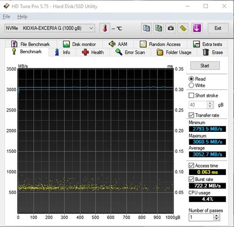
Task: Click the camera save screenshot icon
Action: click(171, 29)
